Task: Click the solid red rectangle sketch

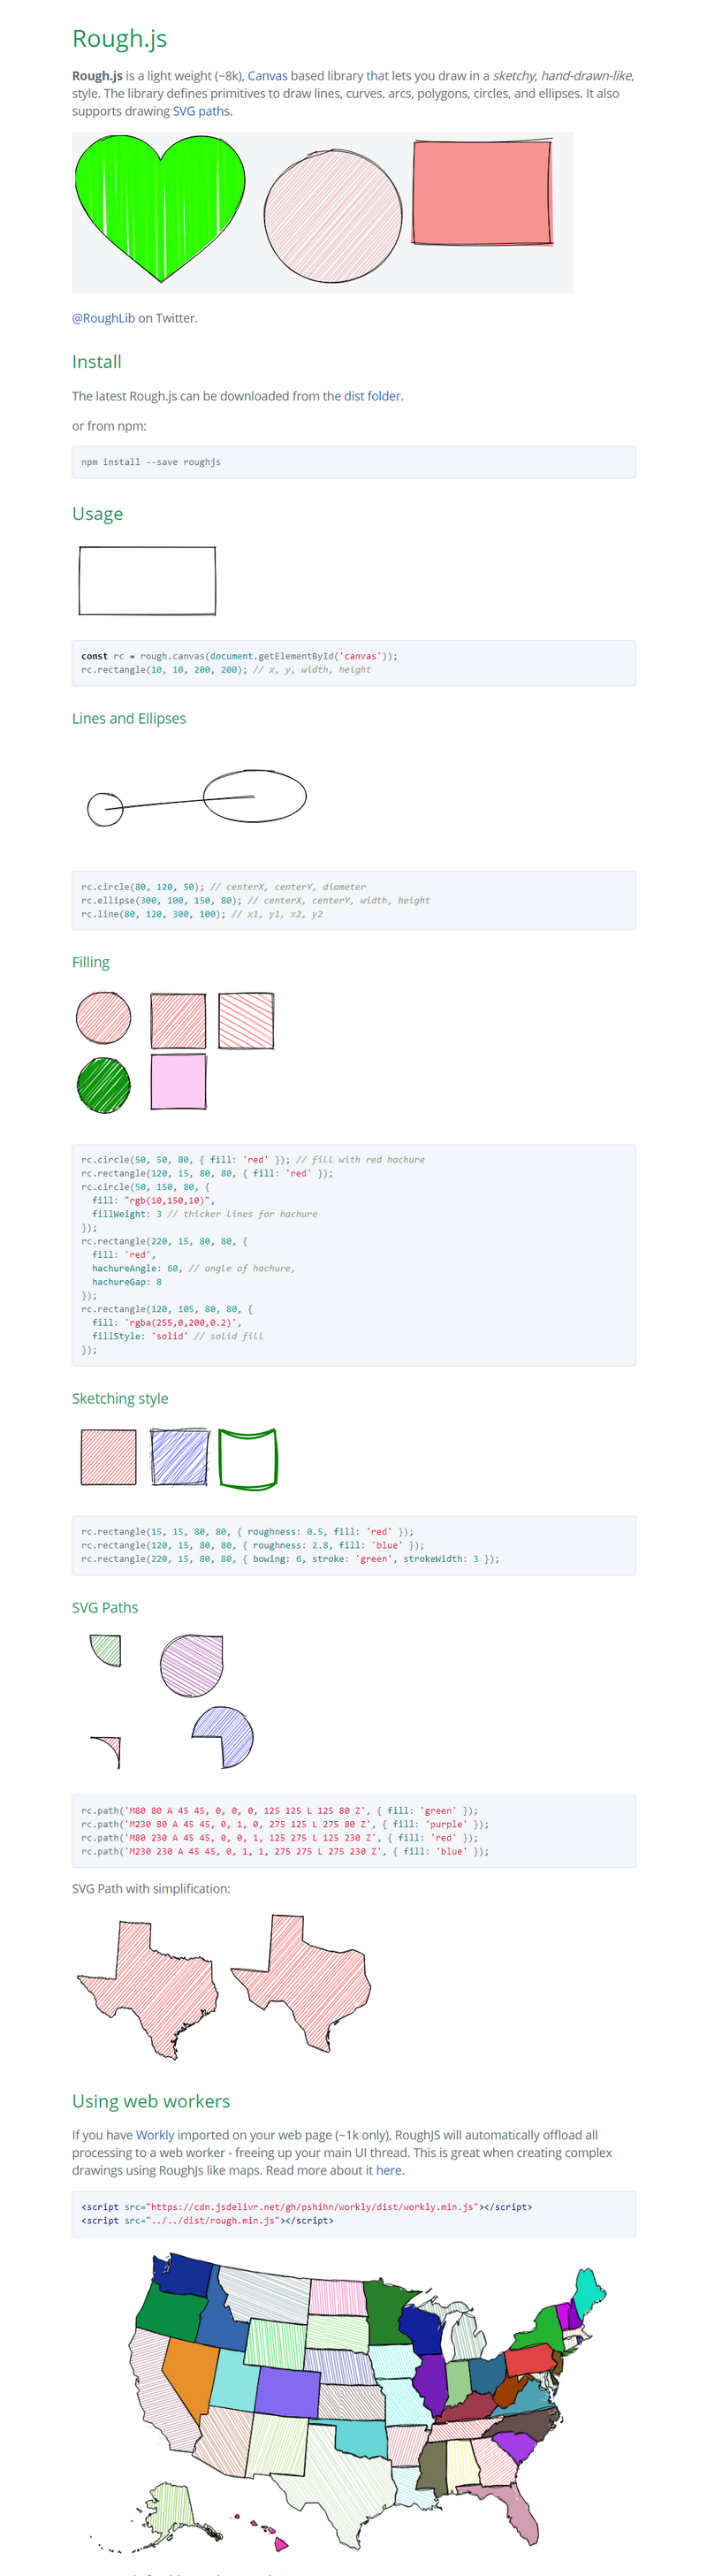Action: (x=482, y=193)
